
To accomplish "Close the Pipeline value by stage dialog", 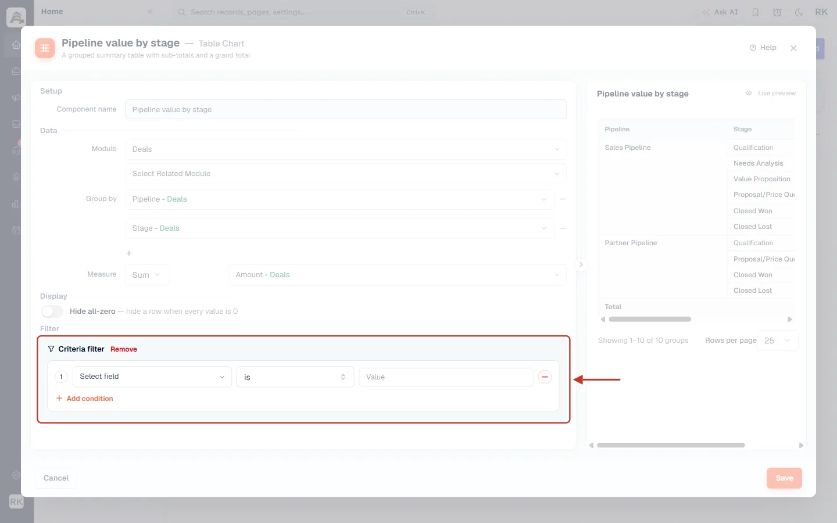I will [x=793, y=48].
